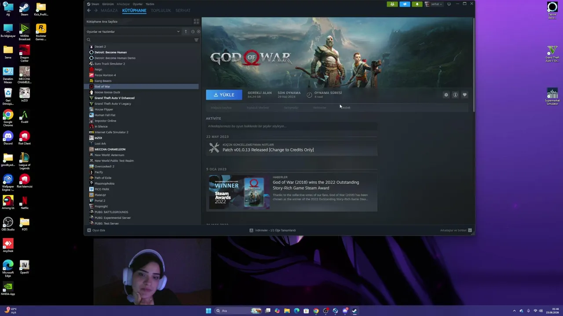Go back with the Steam back arrow
This screenshot has height=316, width=563.
[x=89, y=10]
